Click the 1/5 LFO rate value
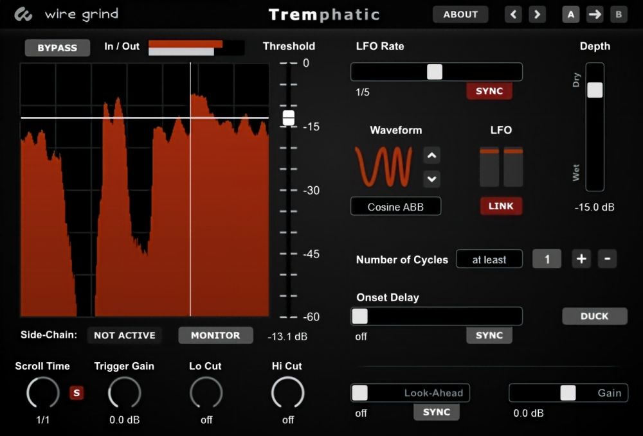This screenshot has height=436, width=643. point(363,92)
